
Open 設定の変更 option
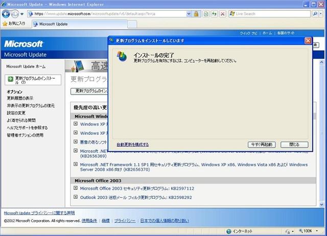click(16, 113)
